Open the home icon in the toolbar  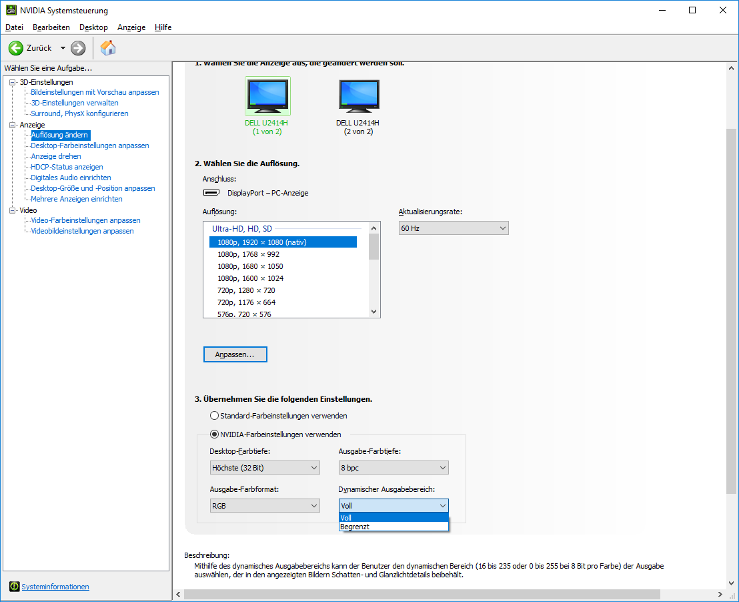[x=108, y=47]
